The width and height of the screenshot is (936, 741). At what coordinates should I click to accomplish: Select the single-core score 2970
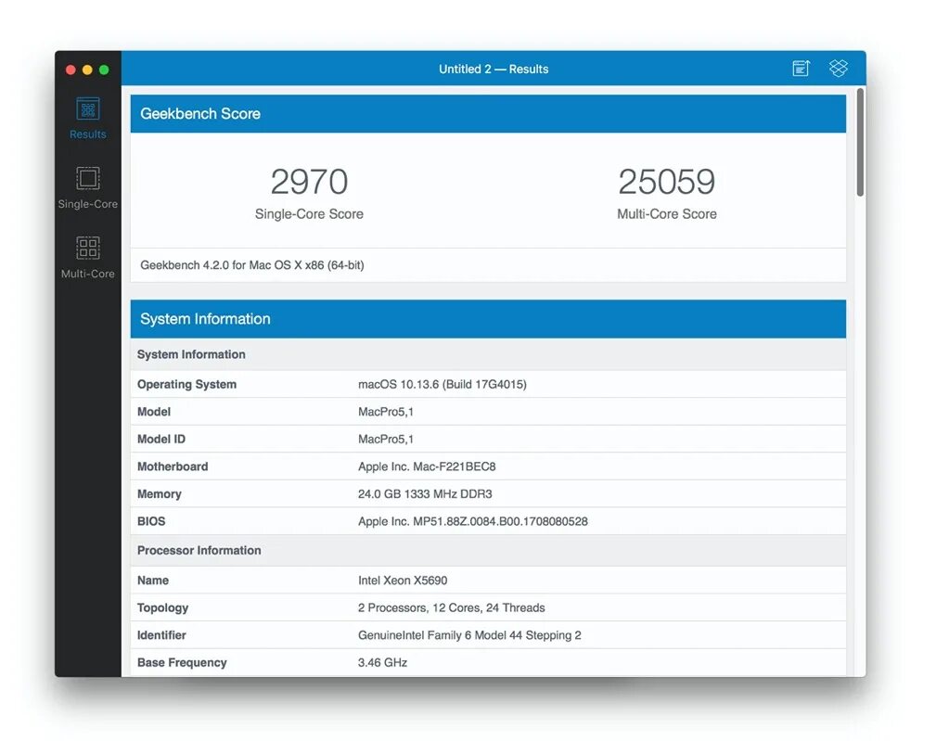point(309,182)
